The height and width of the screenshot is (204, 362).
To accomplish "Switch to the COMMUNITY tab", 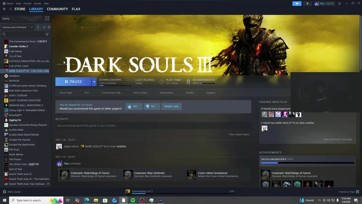I will pyautogui.click(x=57, y=9).
